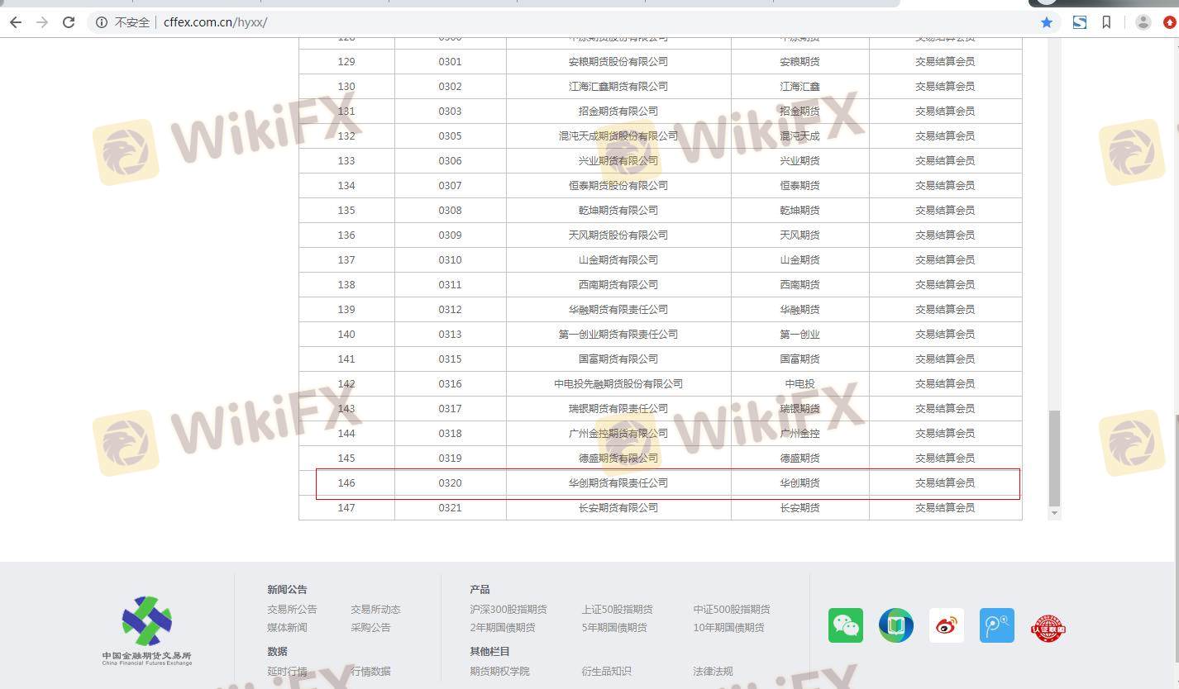Click 交易结算会员 in the 华创期货 row
Viewport: 1179px width, 689px height.
[945, 482]
